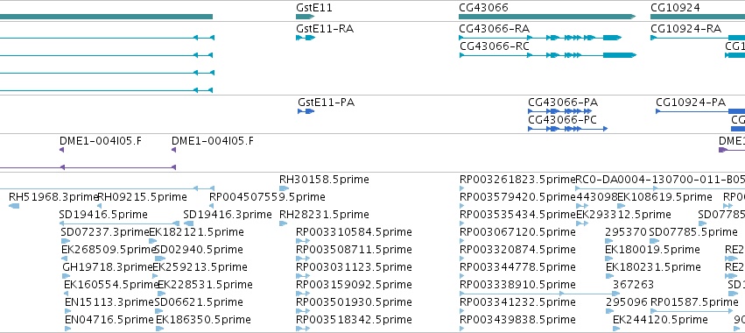Select the long purple DME1-004I05.F feature line
The width and height of the screenshot is (745, 333).
(x=88, y=167)
